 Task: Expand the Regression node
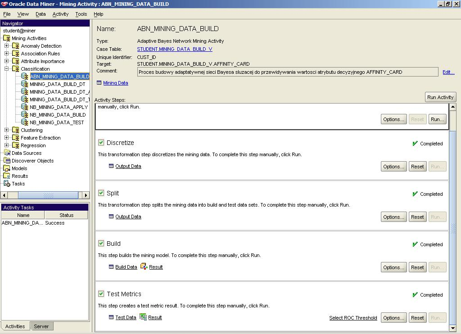6,145
